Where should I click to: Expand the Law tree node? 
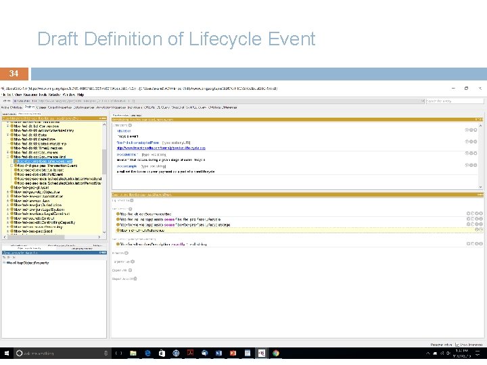click(x=7, y=201)
